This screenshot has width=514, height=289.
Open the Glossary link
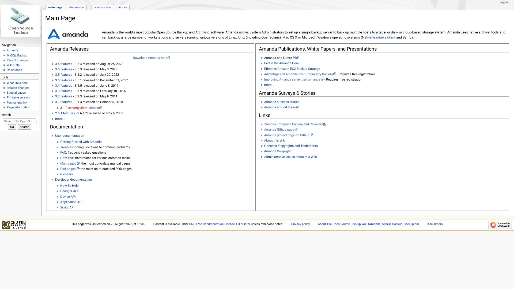[x=66, y=174]
